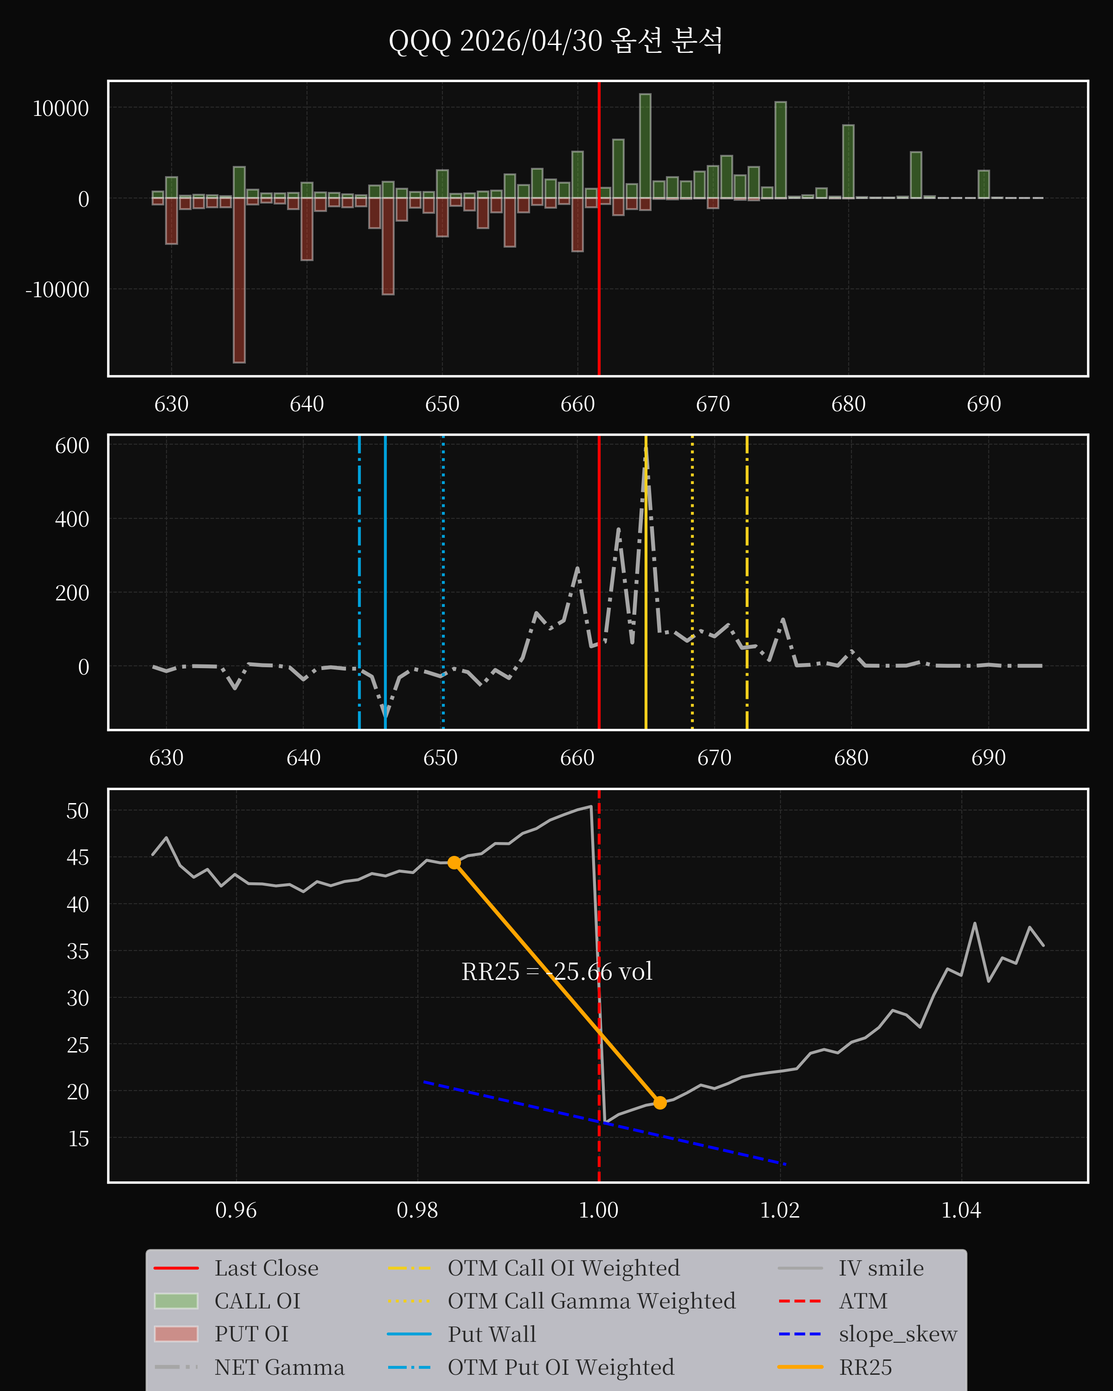
Task: Click the "OTM Put OI Weighted" legend label
Action: point(561,1367)
